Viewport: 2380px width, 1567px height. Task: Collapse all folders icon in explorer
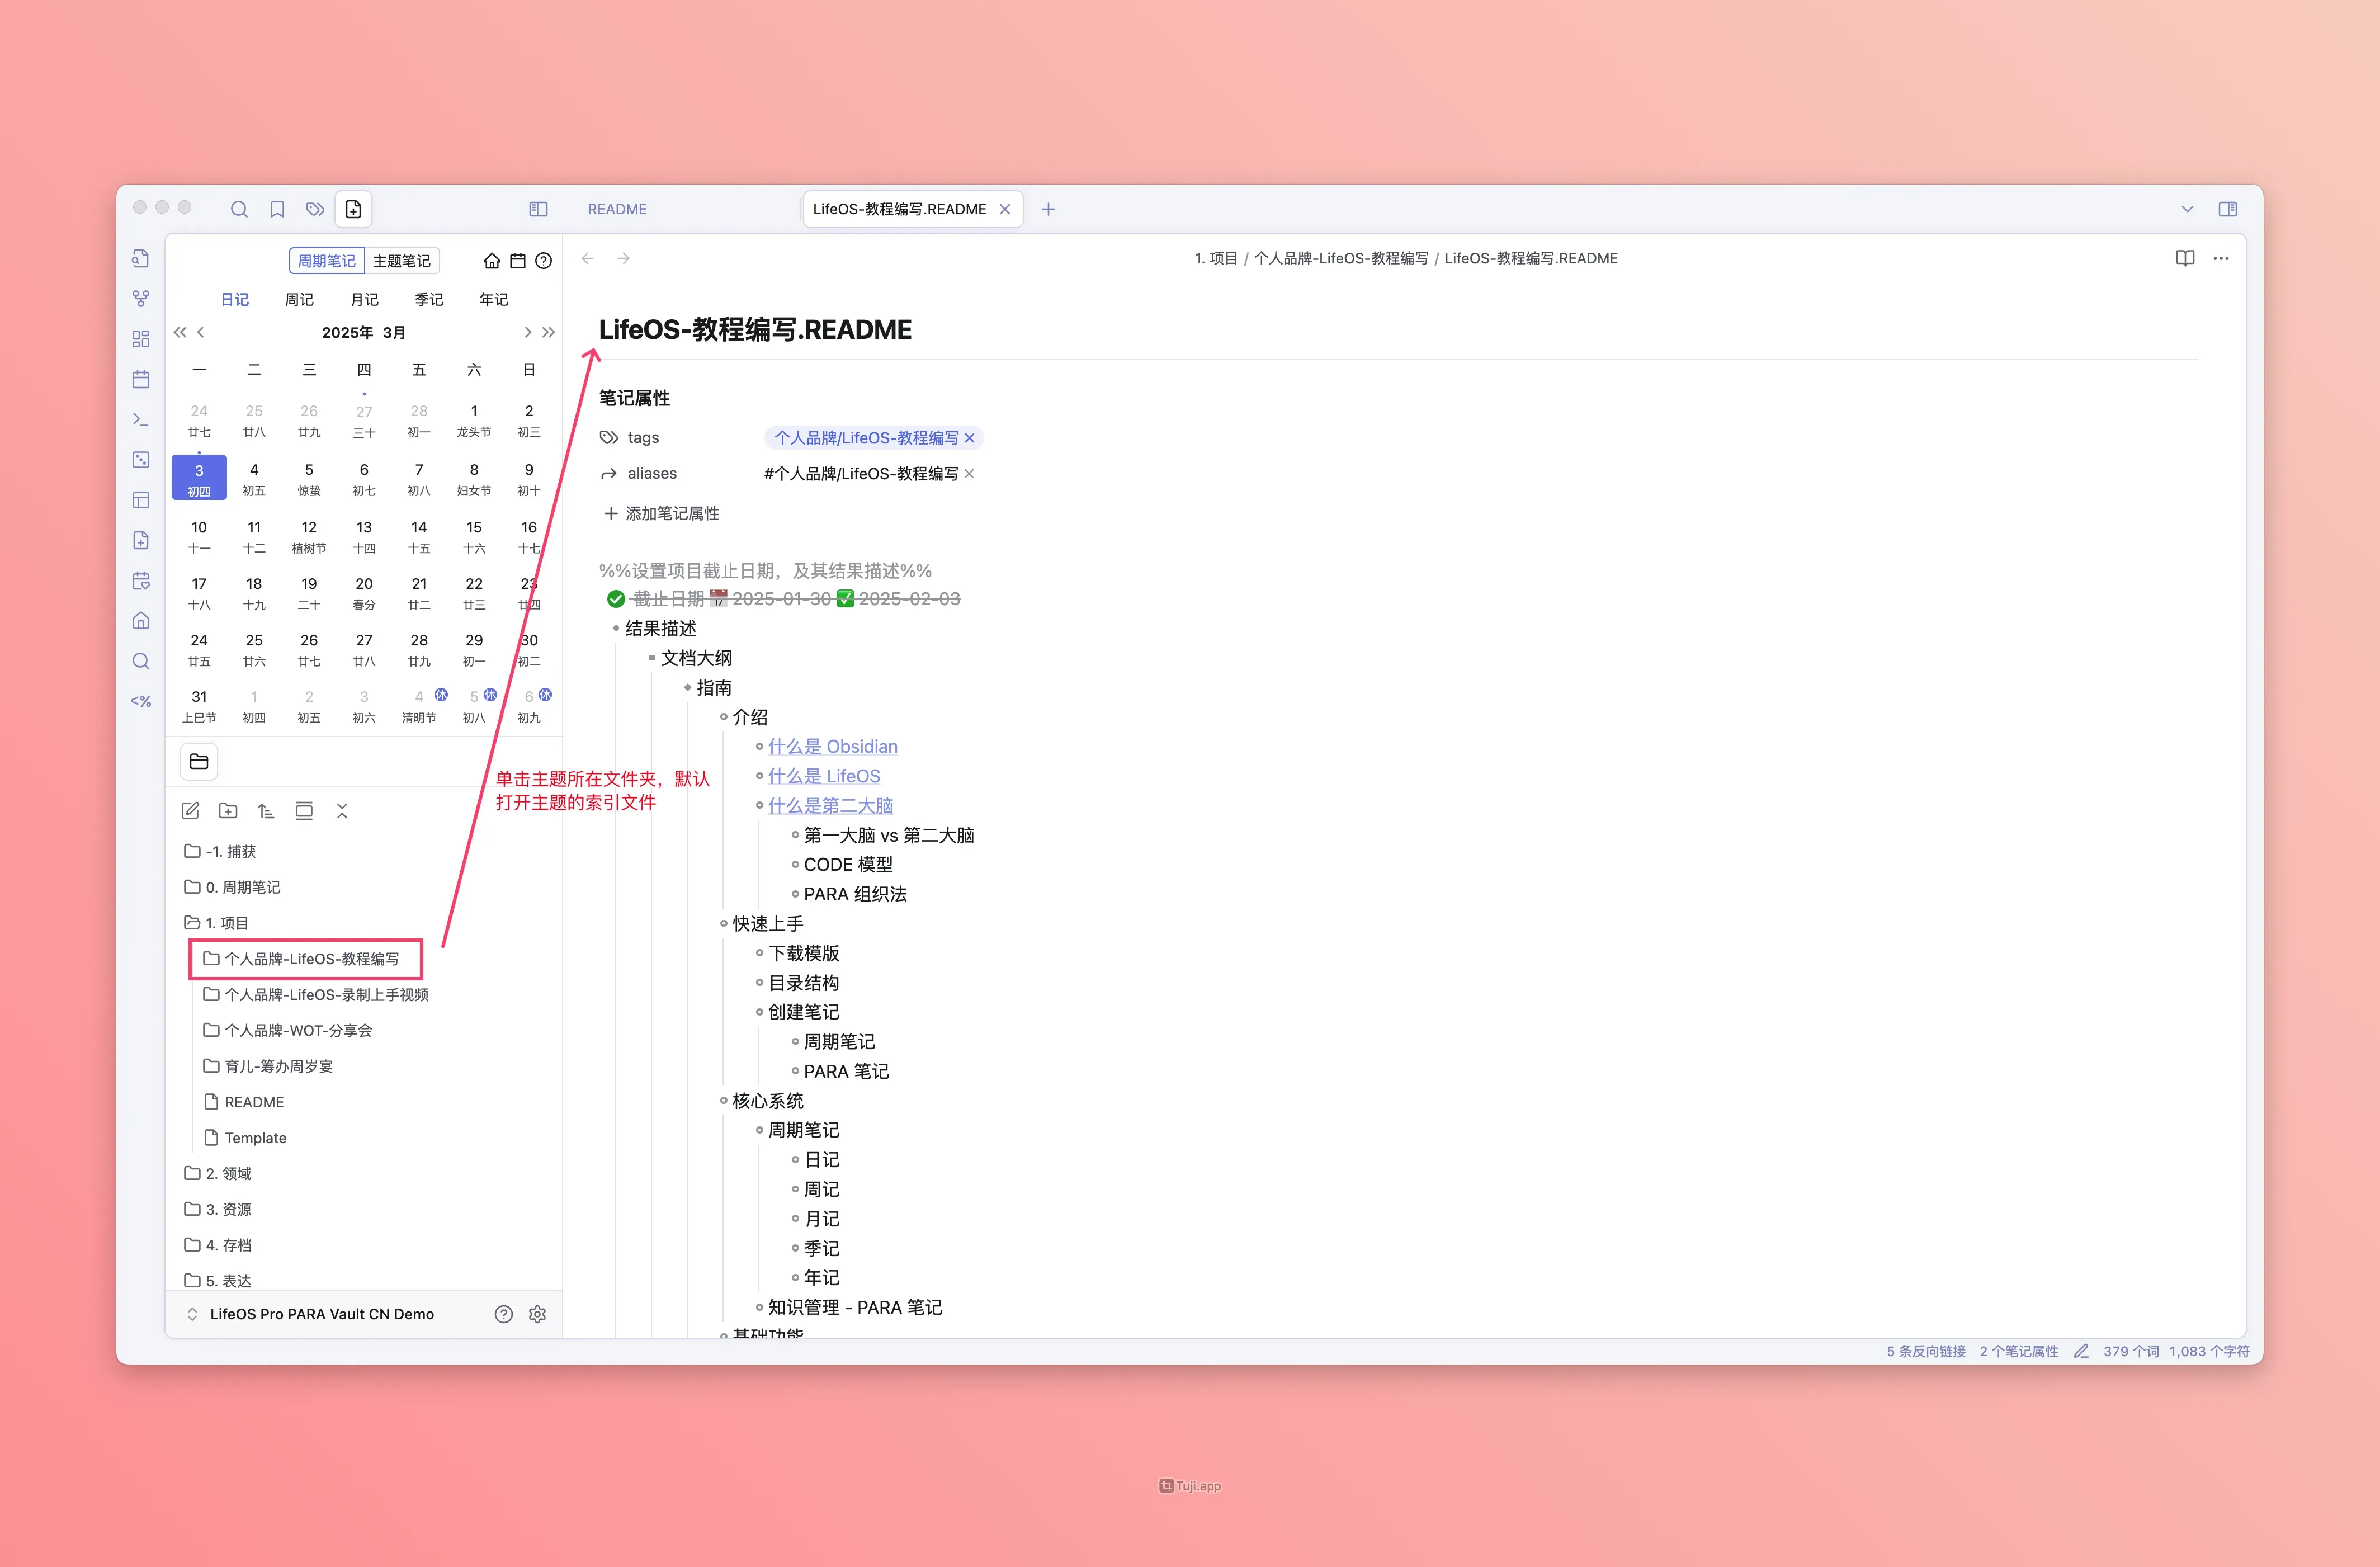(x=342, y=811)
